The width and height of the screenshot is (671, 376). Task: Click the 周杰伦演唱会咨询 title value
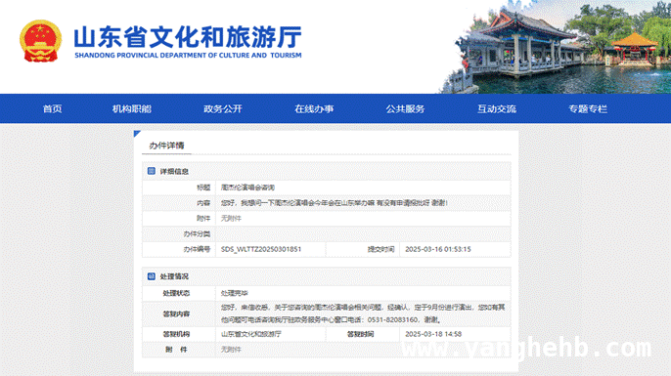[247, 188]
